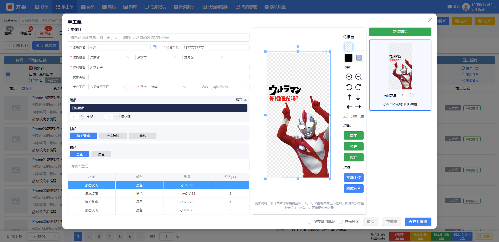Click 复制订单 in background order row

[x=470, y=74]
